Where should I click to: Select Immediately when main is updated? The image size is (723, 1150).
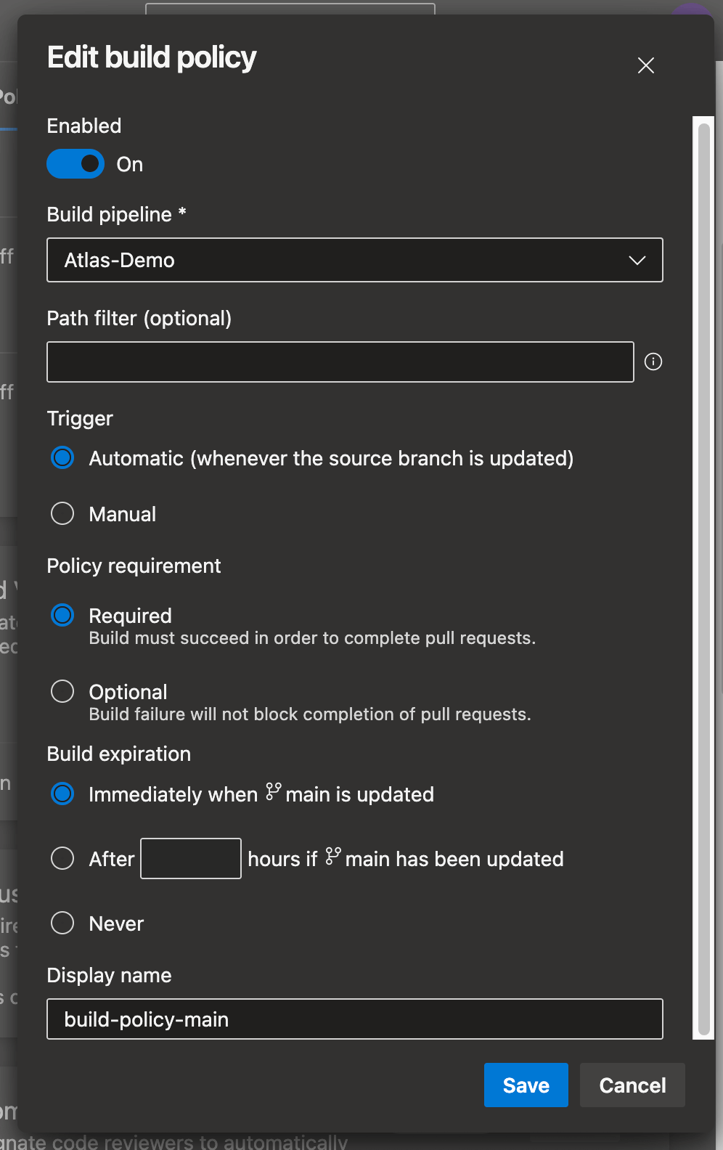pos(62,794)
